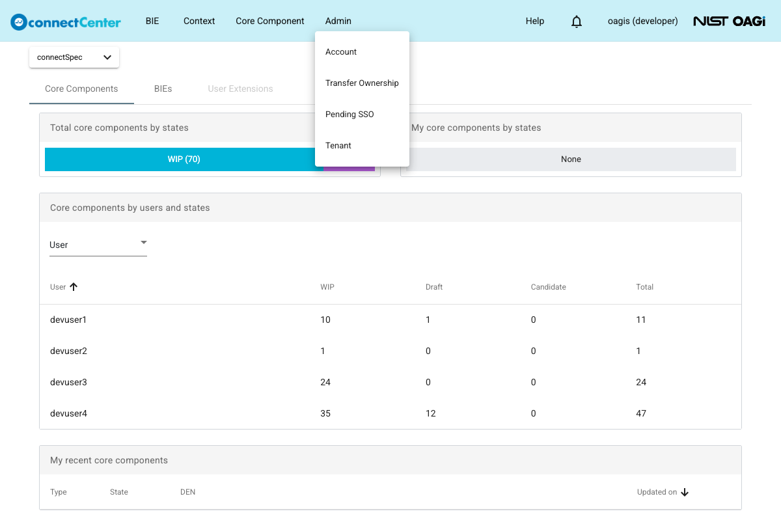Select the devuser3 row
The image size is (781, 520).
tap(390, 382)
